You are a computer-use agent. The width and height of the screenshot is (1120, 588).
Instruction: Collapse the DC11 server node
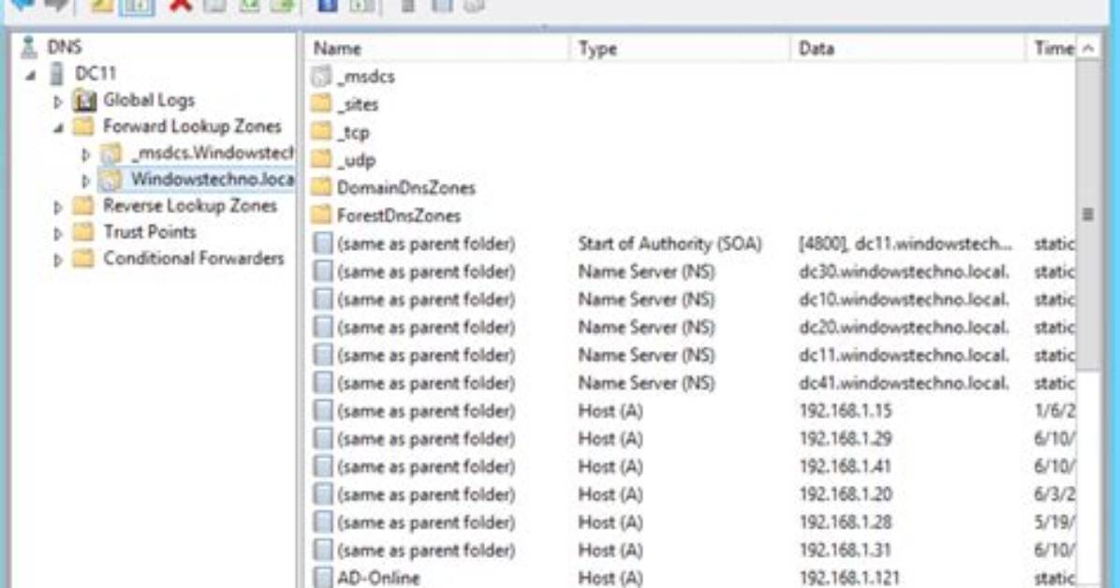click(31, 75)
